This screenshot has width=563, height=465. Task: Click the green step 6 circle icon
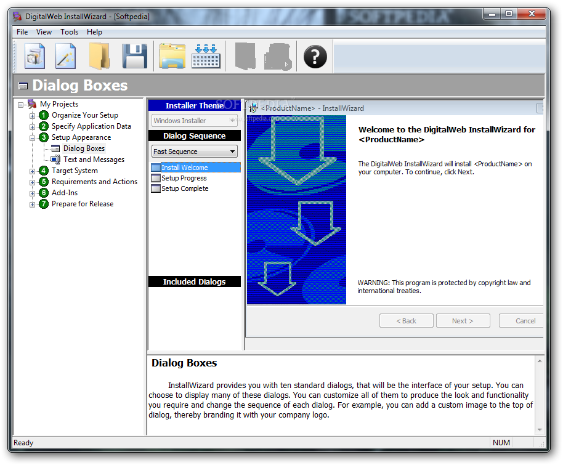[44, 193]
